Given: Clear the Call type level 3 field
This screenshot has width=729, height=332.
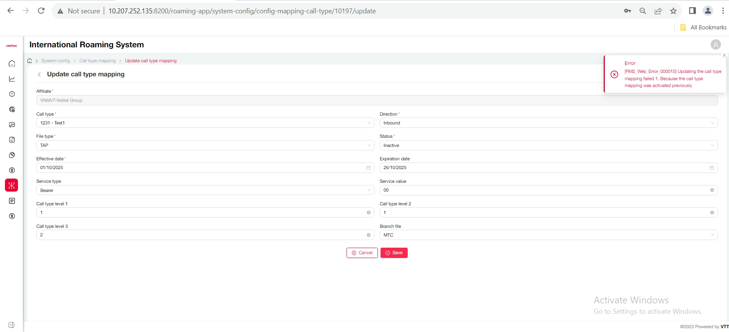Looking at the screenshot, I should (x=368, y=235).
